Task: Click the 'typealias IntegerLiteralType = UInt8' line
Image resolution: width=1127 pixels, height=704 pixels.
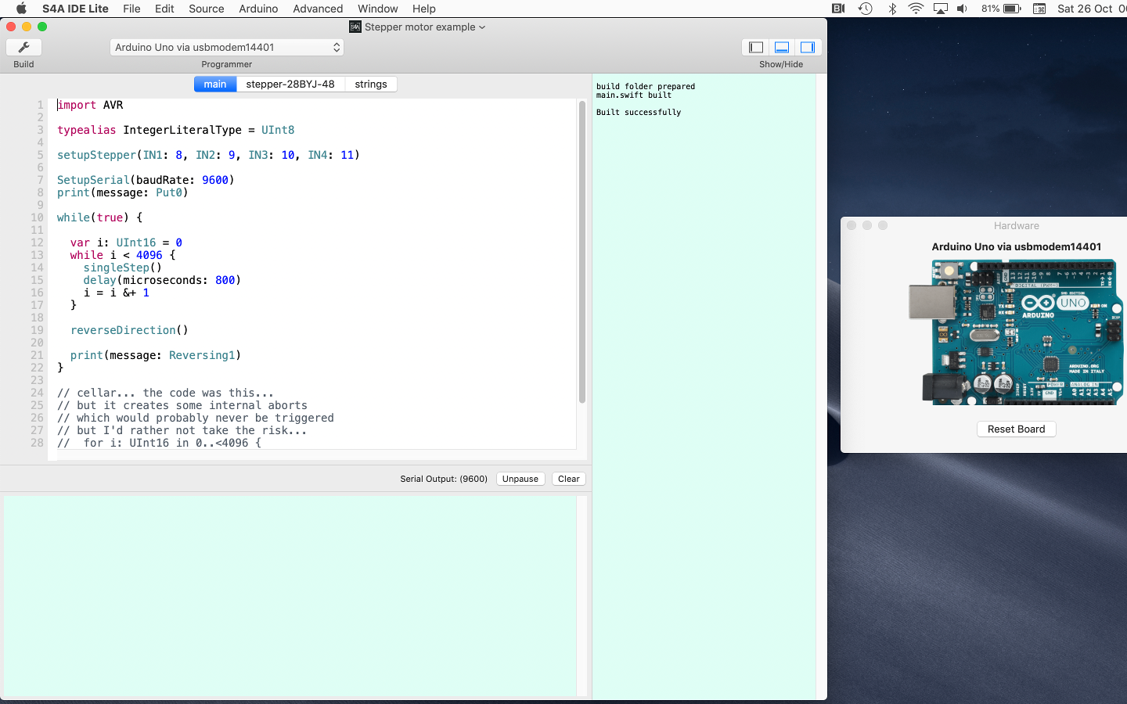Action: pos(176,130)
